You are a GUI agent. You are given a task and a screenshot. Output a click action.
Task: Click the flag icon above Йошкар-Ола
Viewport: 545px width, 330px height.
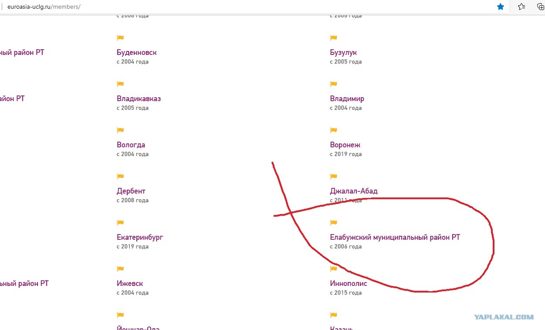coord(121,315)
